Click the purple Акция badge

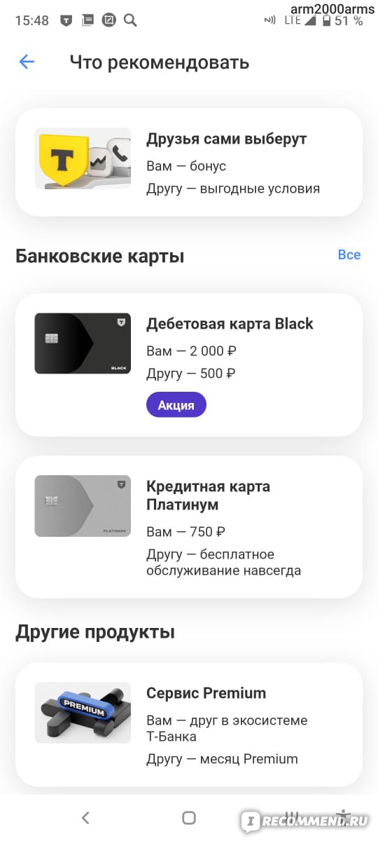coord(176,405)
